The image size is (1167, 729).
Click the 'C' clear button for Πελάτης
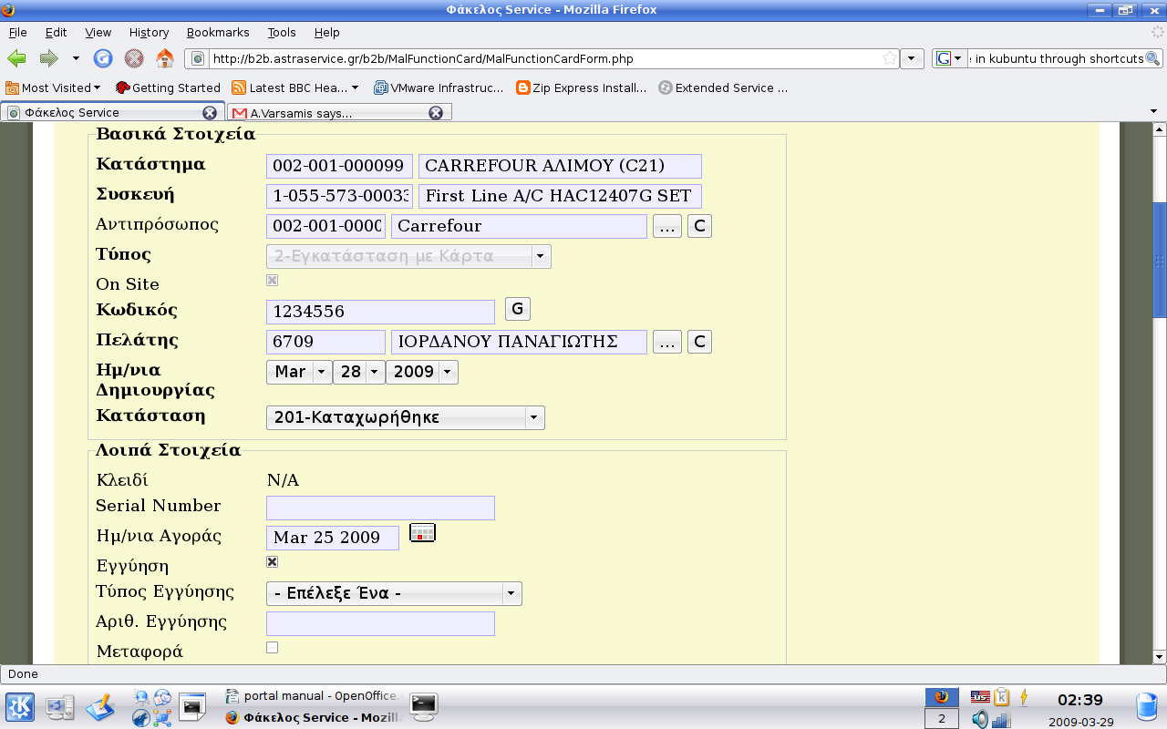click(699, 342)
